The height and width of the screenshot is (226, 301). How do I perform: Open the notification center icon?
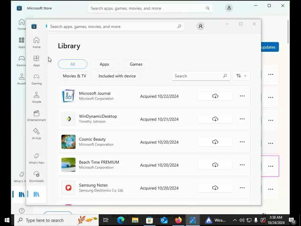[292, 220]
